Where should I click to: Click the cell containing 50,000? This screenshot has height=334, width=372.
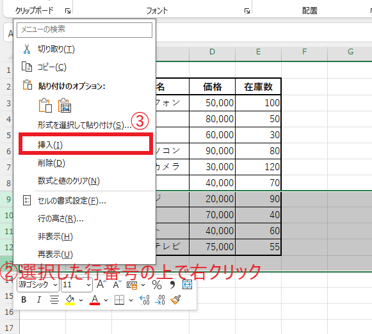(x=212, y=103)
